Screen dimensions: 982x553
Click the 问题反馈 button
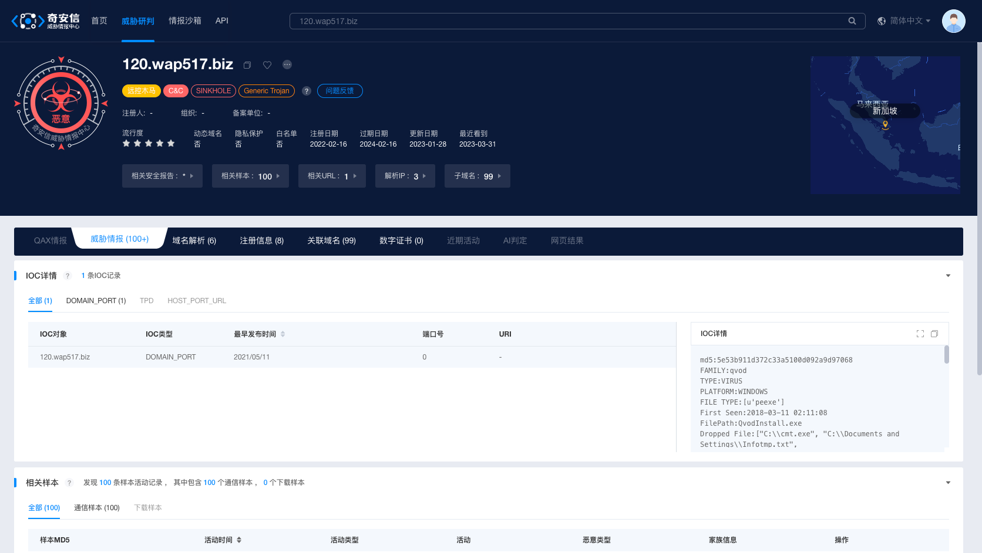pyautogui.click(x=340, y=91)
